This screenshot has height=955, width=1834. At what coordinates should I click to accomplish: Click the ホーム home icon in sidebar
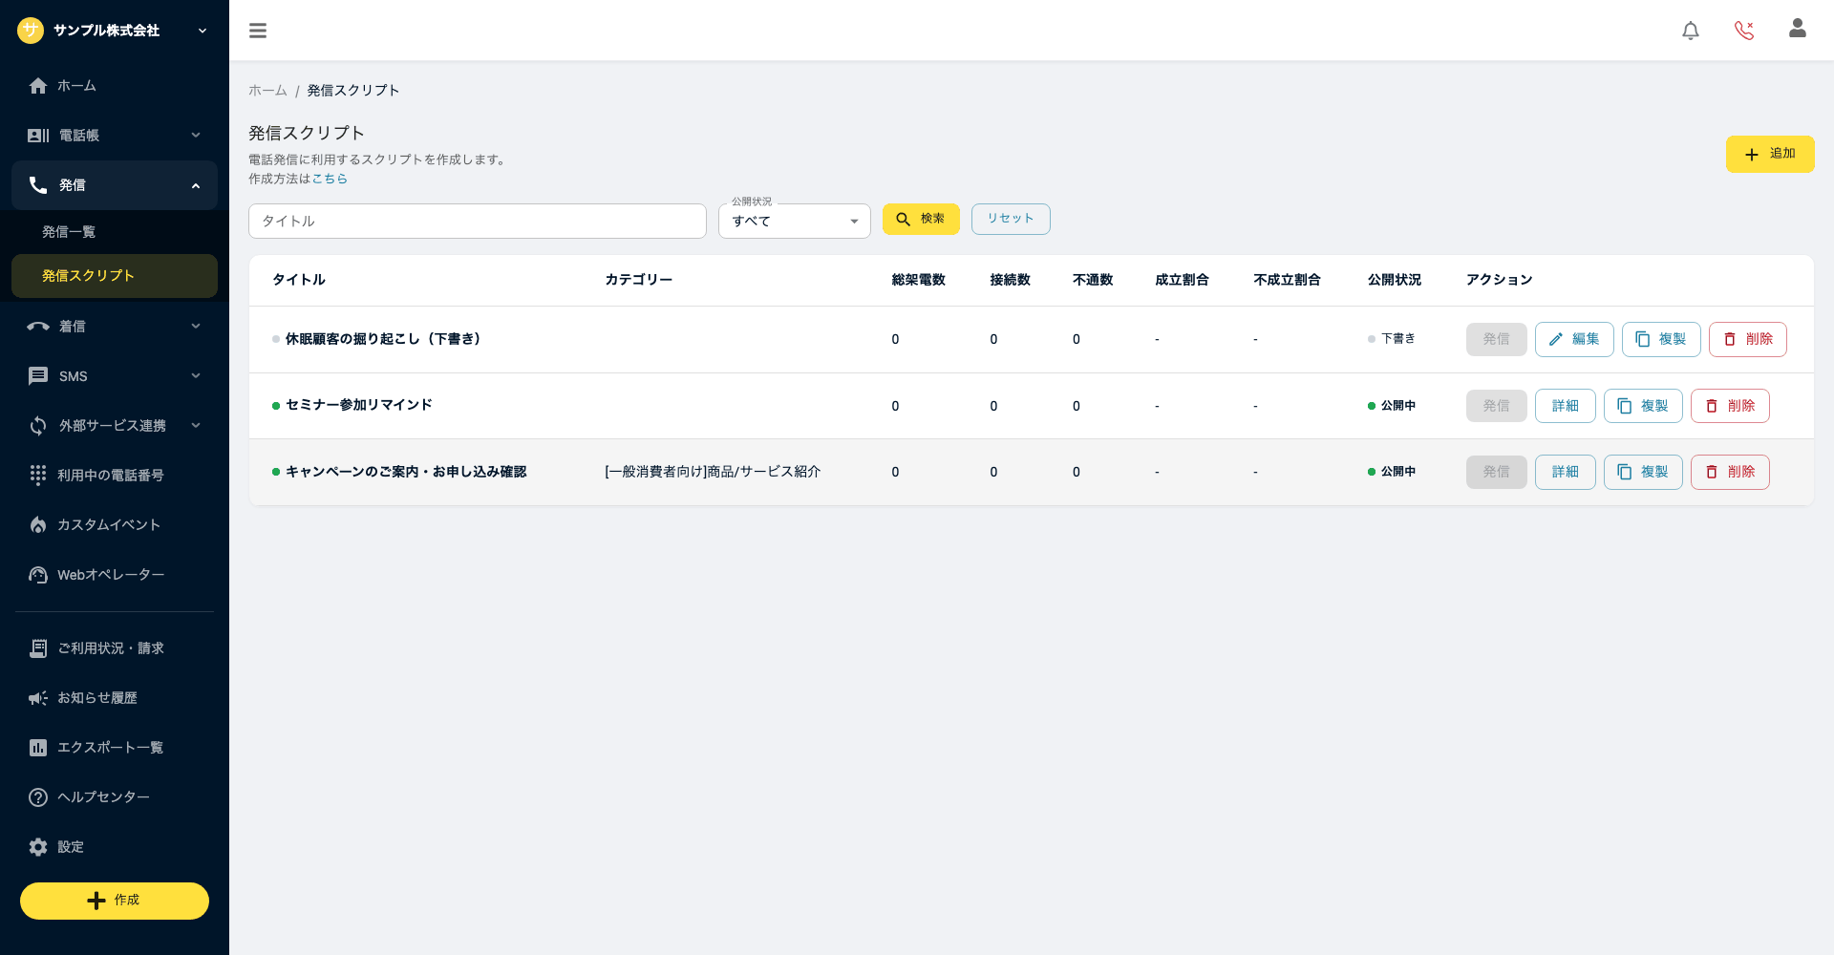[x=38, y=86]
